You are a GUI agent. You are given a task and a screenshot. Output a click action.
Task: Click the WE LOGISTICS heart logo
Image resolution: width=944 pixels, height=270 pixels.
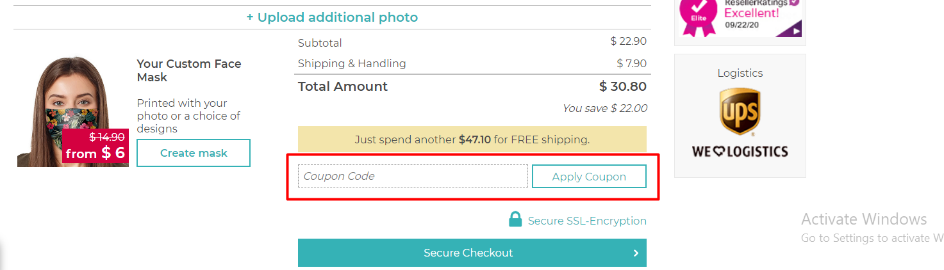pos(740,152)
